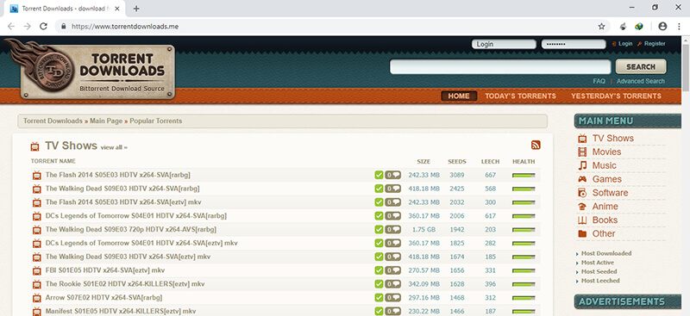Open The Flash 2014 S05E03 eztv mkv torrent
690x316 pixels.
tap(123, 202)
